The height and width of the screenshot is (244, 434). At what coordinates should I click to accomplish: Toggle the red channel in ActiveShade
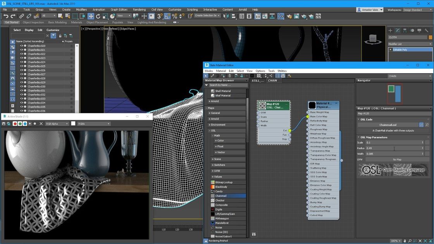pos(15,124)
